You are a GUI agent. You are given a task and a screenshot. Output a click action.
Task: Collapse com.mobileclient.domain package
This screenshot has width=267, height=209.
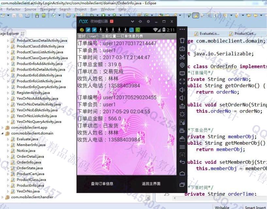coord(2,133)
